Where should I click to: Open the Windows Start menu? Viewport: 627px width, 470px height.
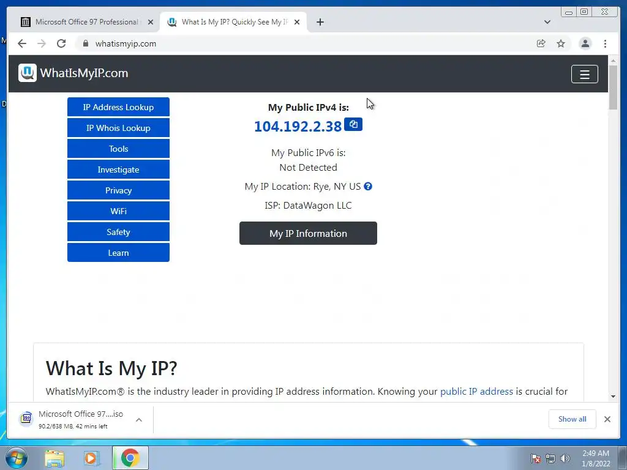[x=17, y=458]
